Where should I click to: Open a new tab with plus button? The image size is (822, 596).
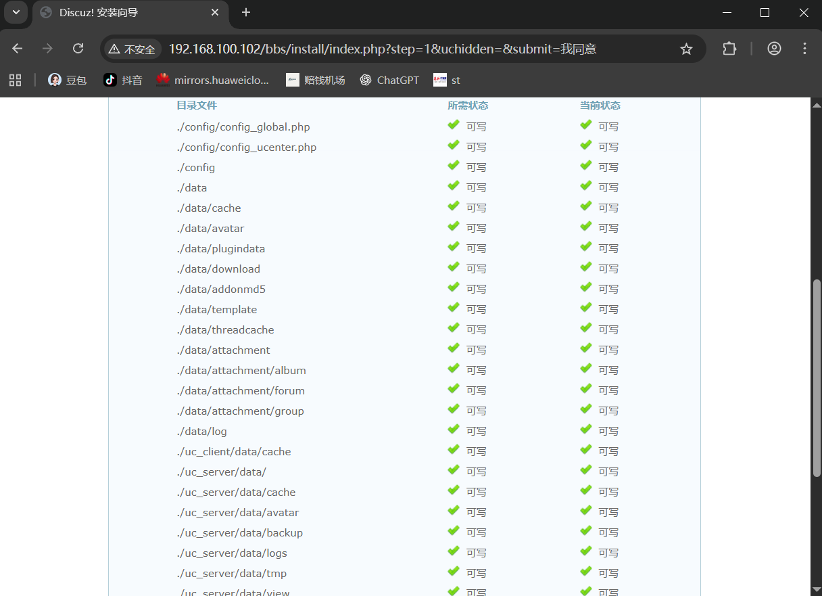(x=246, y=12)
